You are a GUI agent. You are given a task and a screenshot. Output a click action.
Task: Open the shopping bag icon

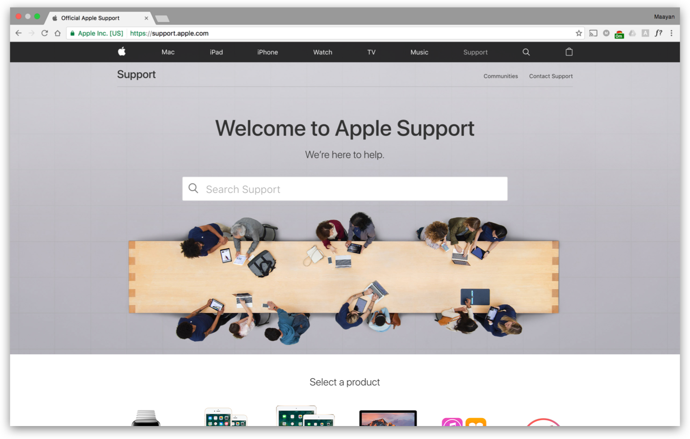click(x=569, y=52)
